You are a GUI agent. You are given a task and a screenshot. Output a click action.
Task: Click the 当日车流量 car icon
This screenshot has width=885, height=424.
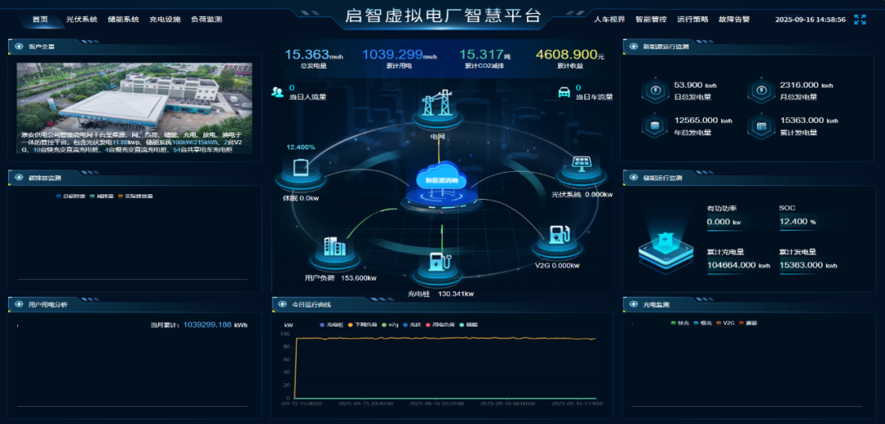(564, 92)
